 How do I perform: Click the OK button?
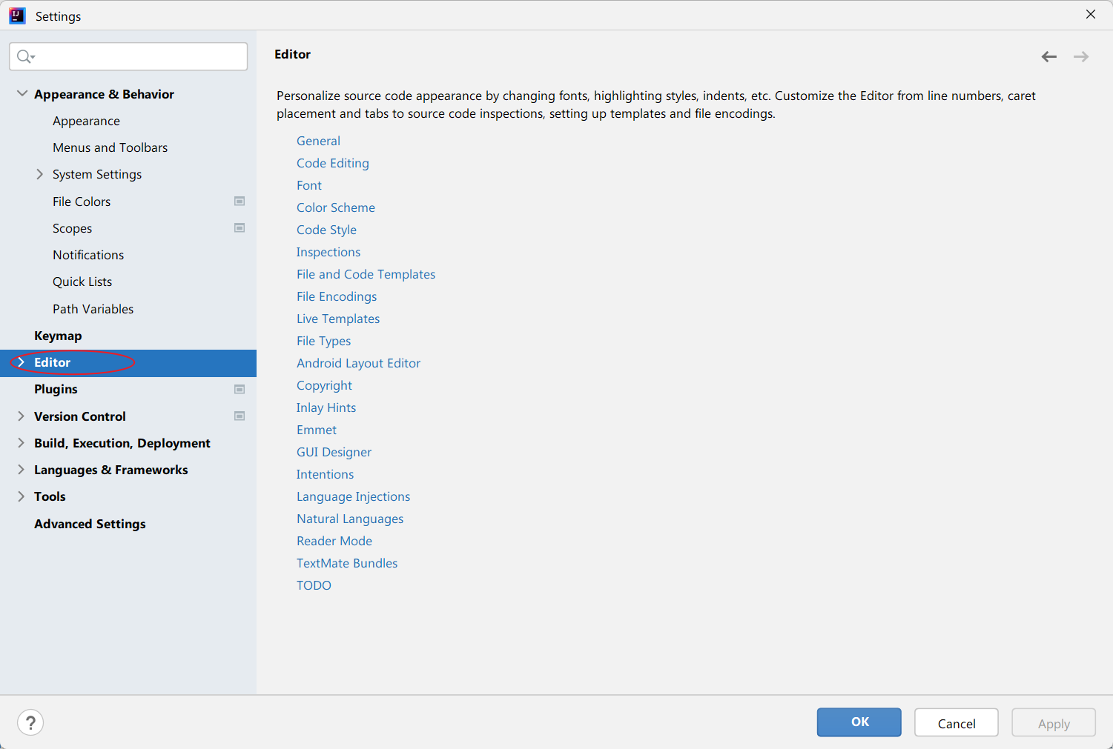click(x=859, y=722)
